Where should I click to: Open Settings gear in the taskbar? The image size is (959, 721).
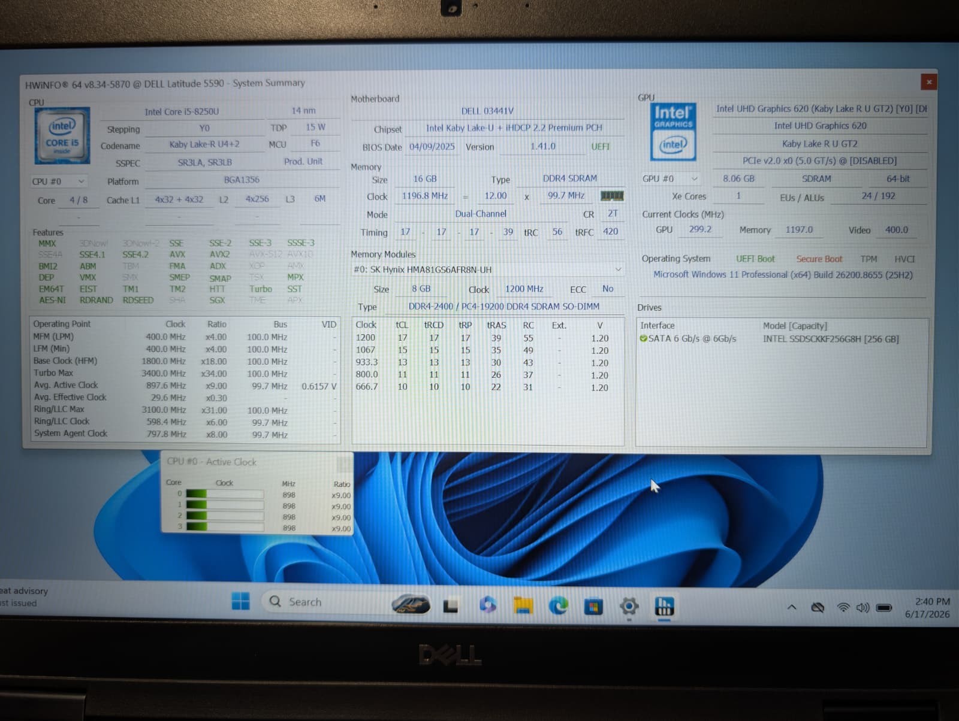(629, 607)
